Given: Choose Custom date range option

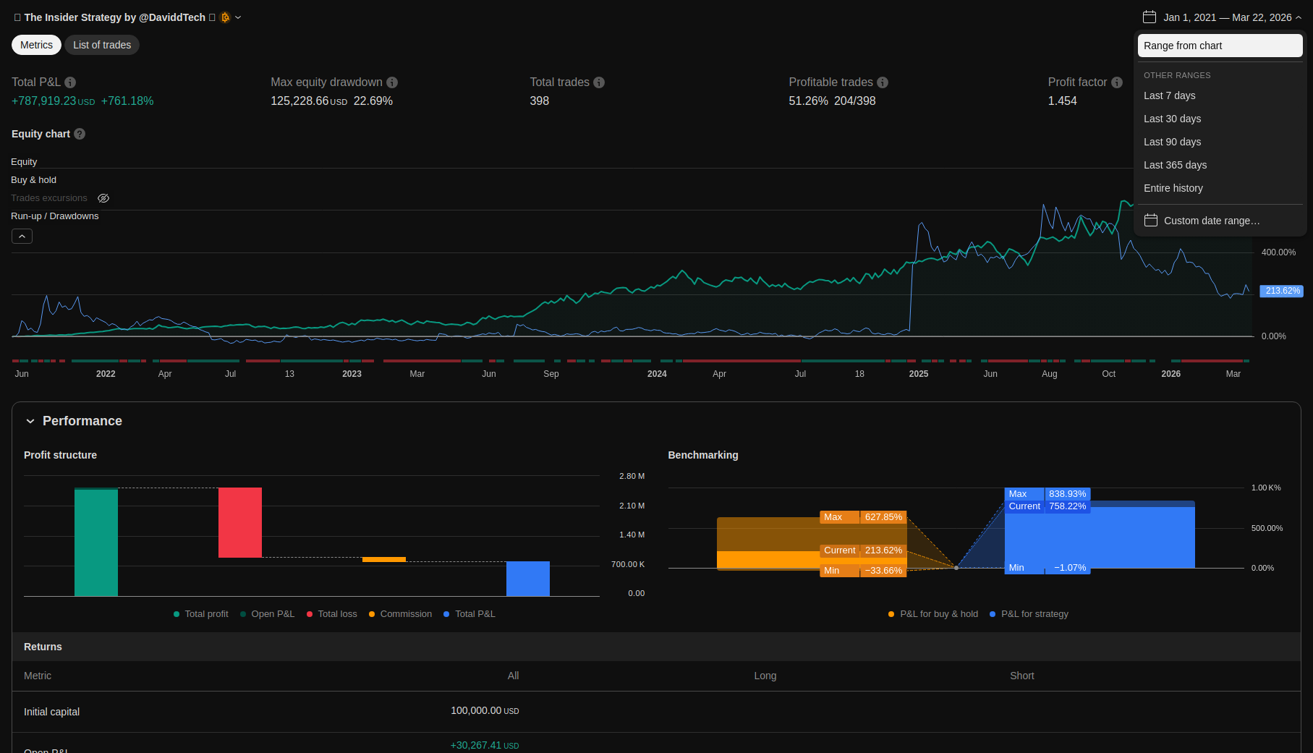Looking at the screenshot, I should tap(1211, 221).
